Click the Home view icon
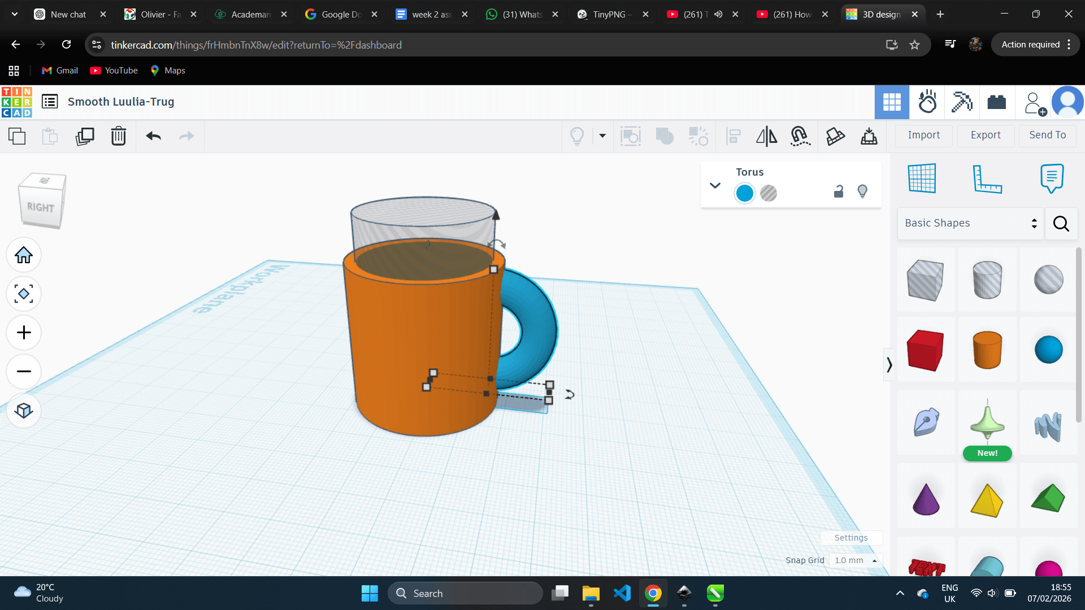 click(24, 255)
